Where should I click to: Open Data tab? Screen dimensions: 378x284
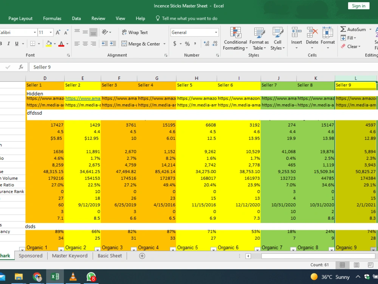pos(76,18)
